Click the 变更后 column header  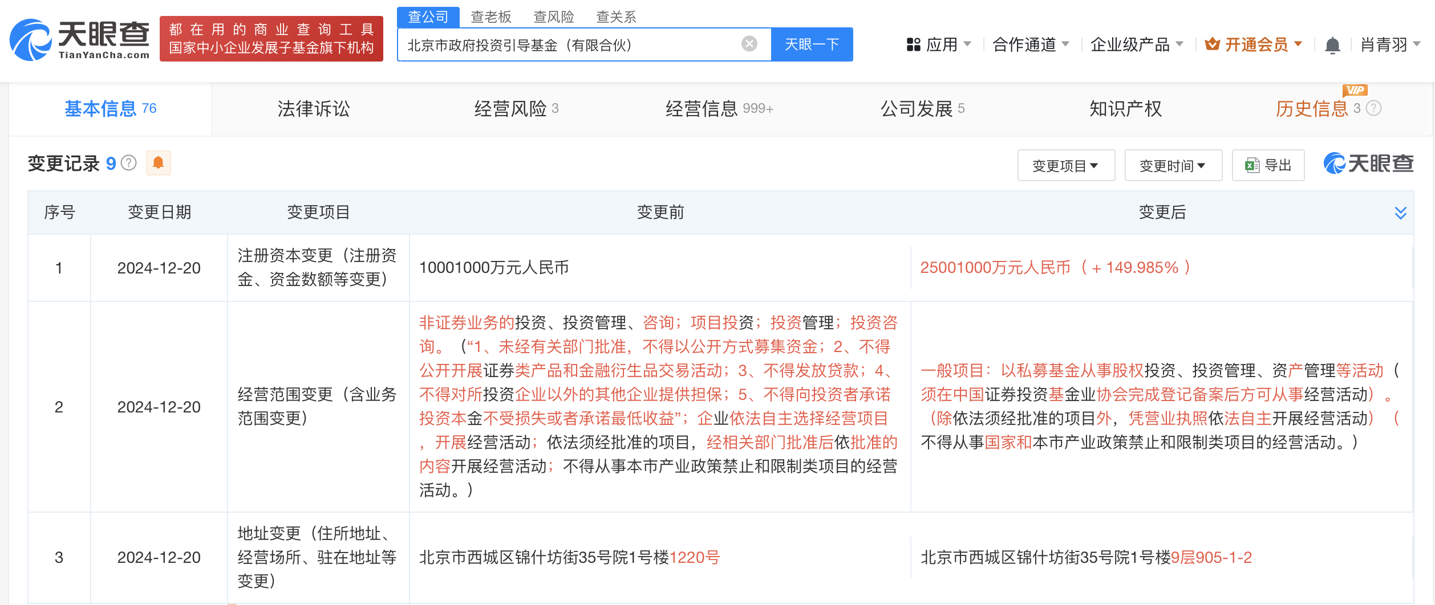(1162, 212)
